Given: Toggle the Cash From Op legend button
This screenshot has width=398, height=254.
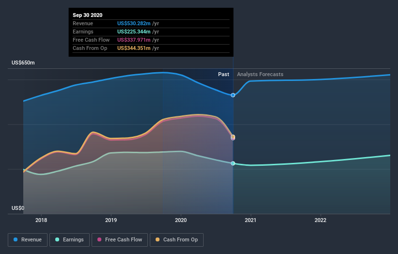Looking at the screenshot, I should pyautogui.click(x=176, y=240).
